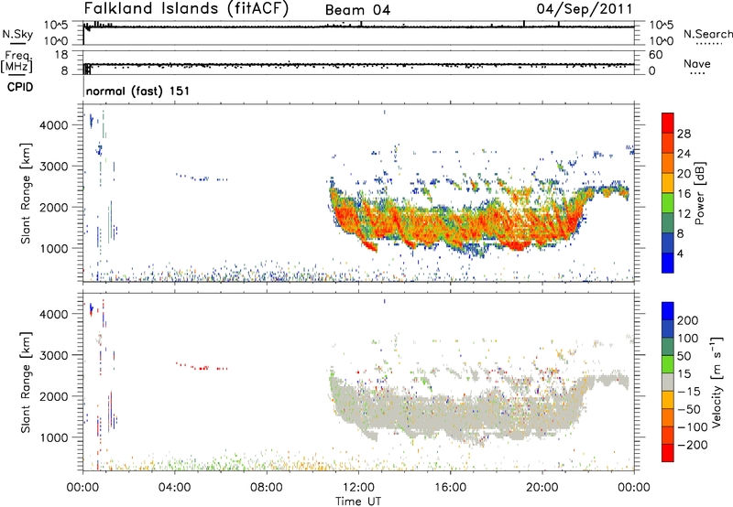Click the "12:00" time axis label
The height and width of the screenshot is (507, 733).
pyautogui.click(x=358, y=488)
